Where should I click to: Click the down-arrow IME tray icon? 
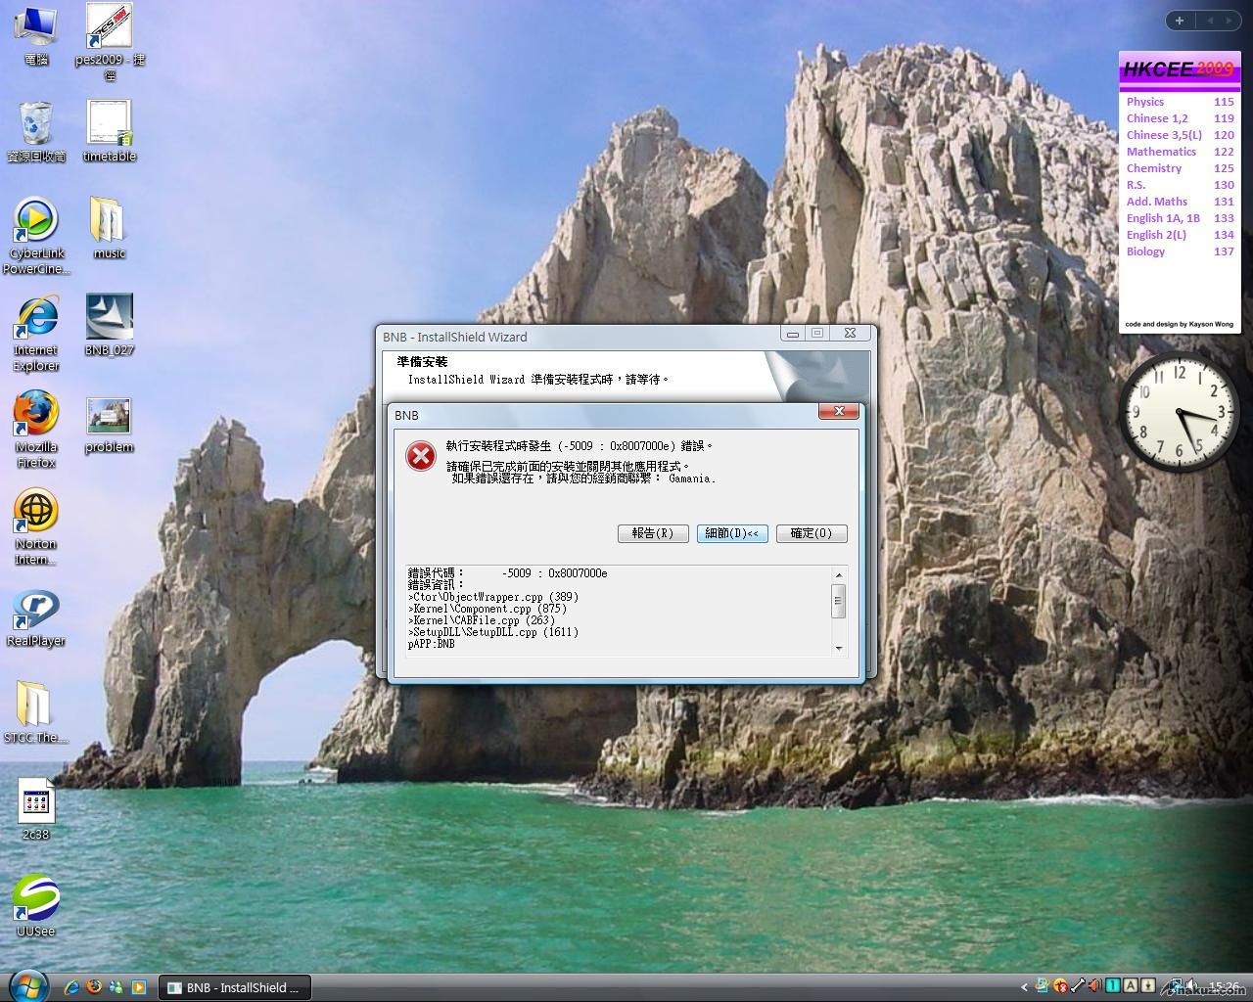coord(1148,986)
